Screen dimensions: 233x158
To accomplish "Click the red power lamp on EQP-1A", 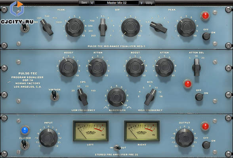I will pyautogui.click(x=187, y=84).
